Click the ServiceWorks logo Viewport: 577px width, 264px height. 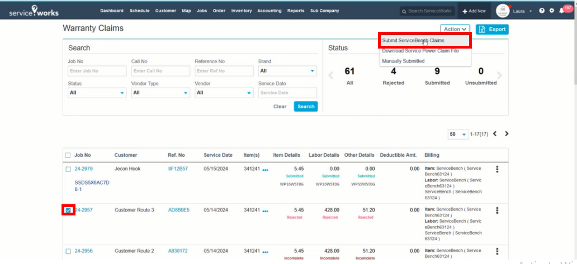coord(34,11)
